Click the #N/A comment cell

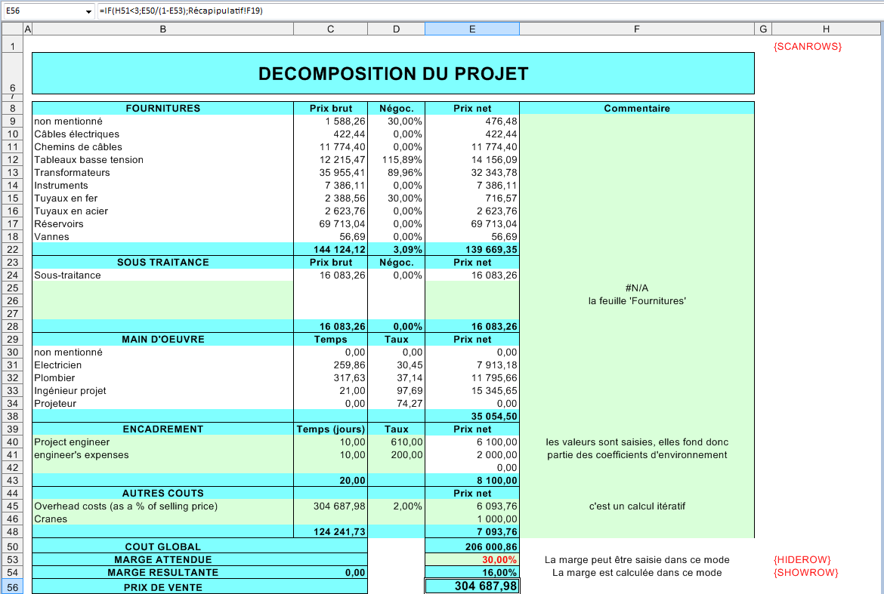coord(637,288)
